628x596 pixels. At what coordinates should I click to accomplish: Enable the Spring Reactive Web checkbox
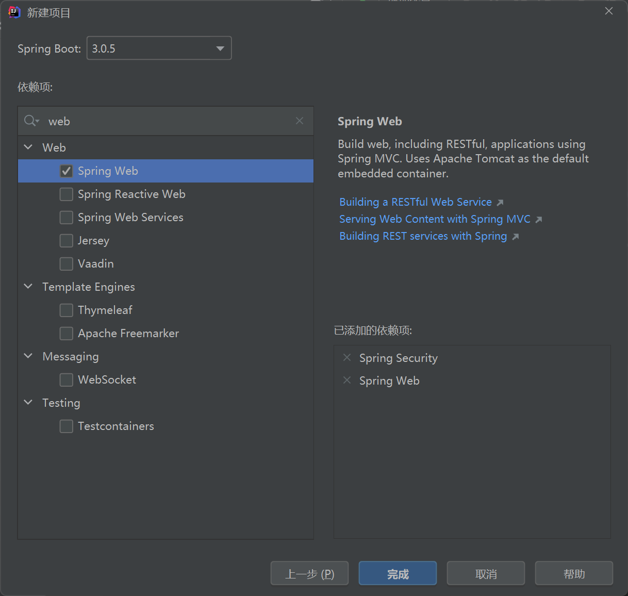tap(66, 194)
